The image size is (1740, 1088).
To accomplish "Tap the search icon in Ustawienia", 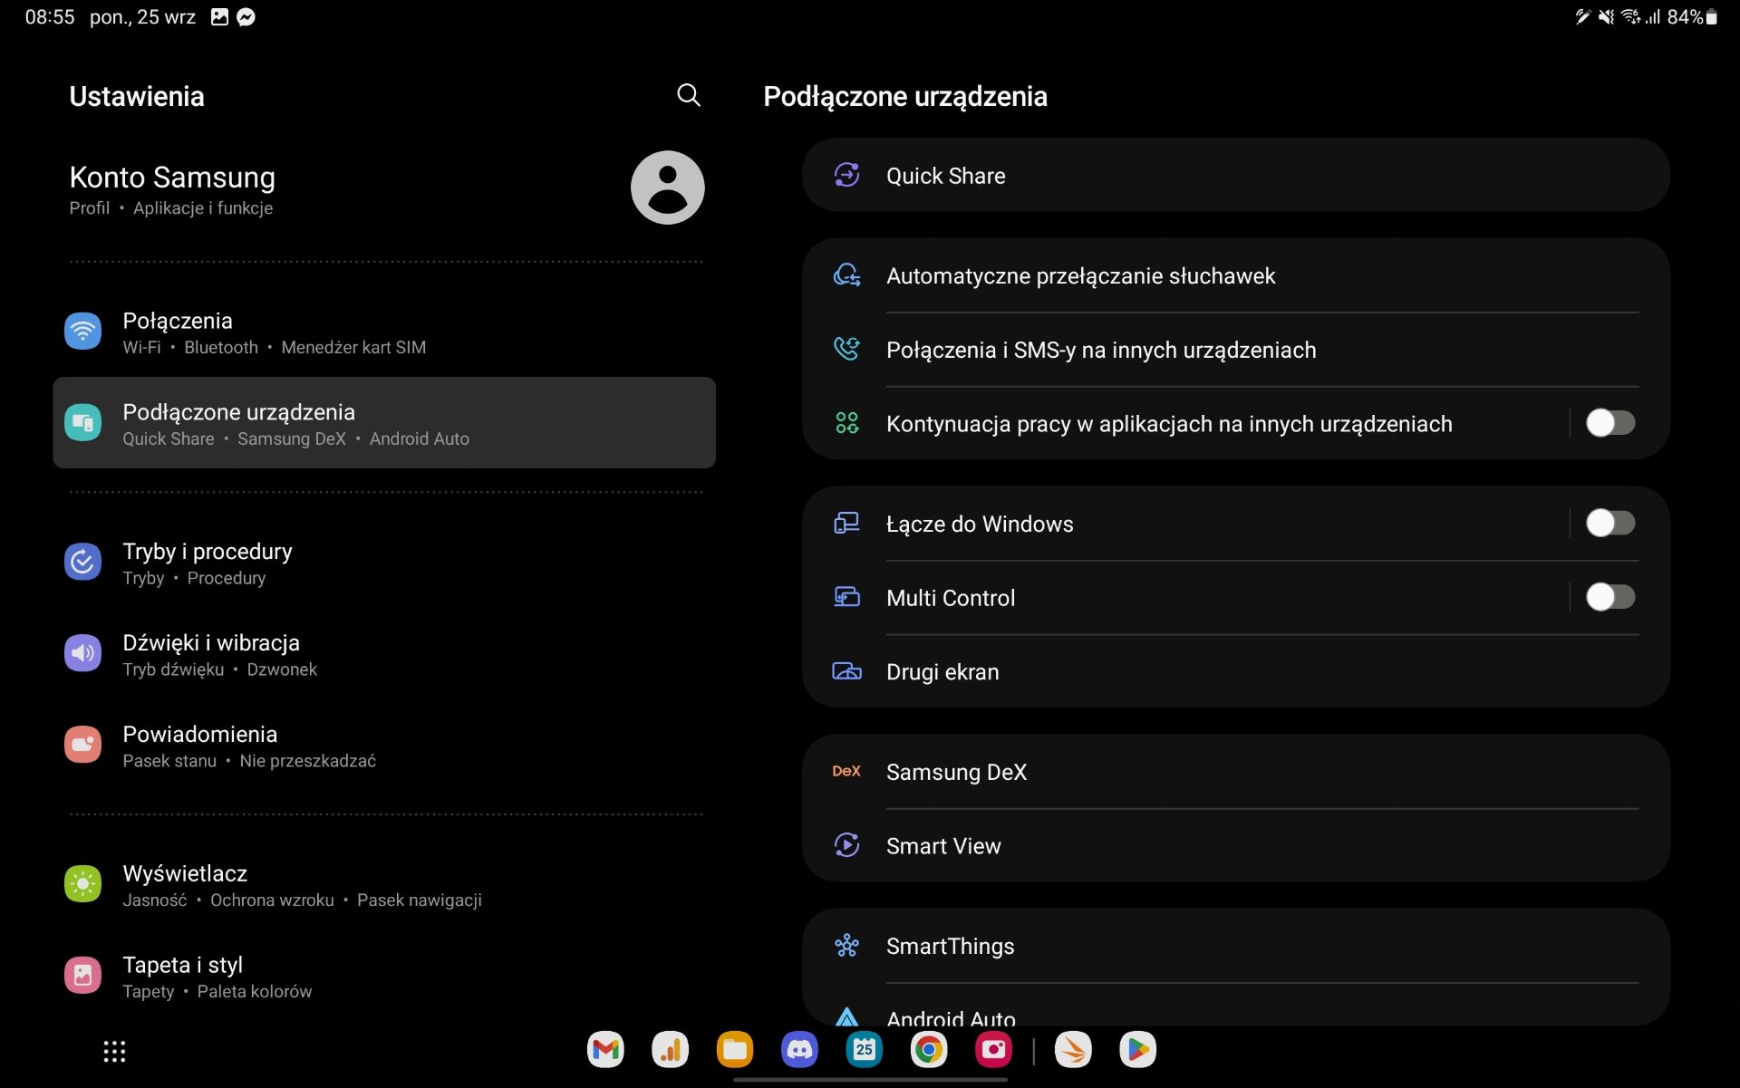I will [x=689, y=95].
